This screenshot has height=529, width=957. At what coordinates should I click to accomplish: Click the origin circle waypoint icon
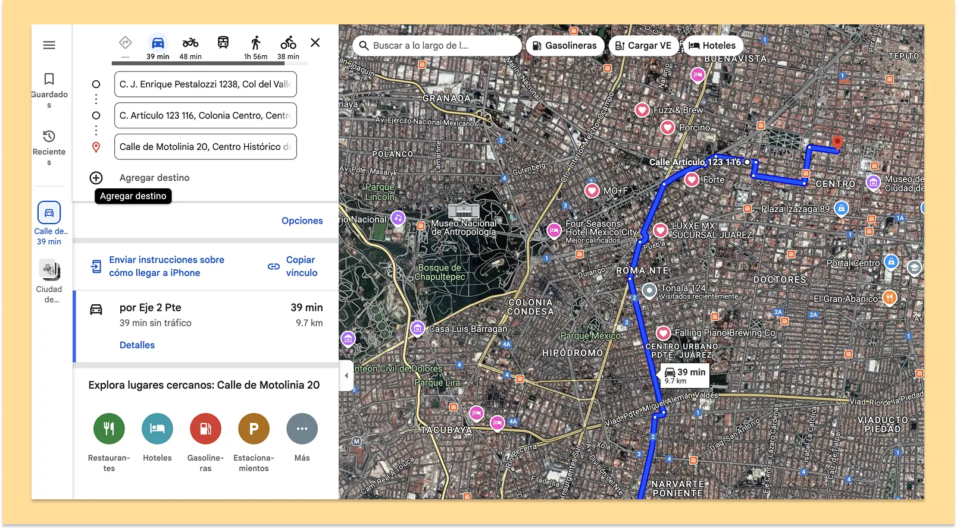96,84
